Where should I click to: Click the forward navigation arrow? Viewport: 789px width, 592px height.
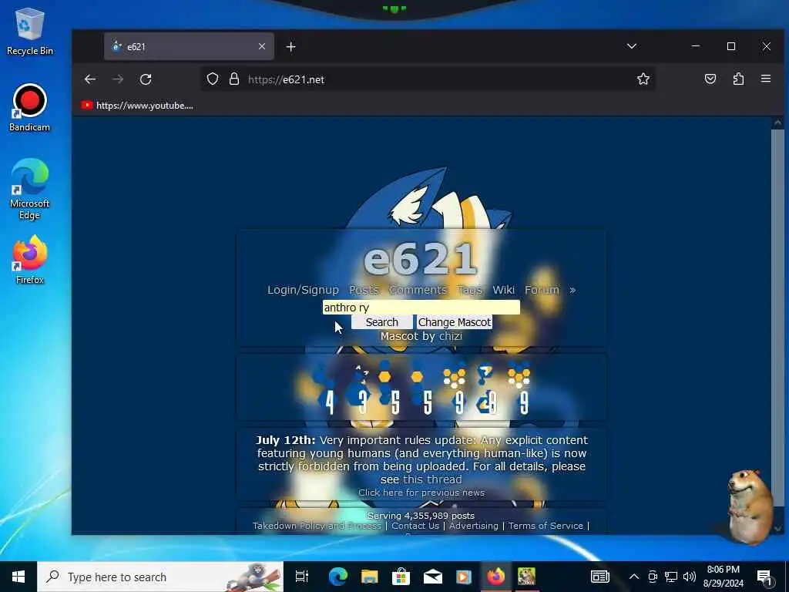pos(118,79)
